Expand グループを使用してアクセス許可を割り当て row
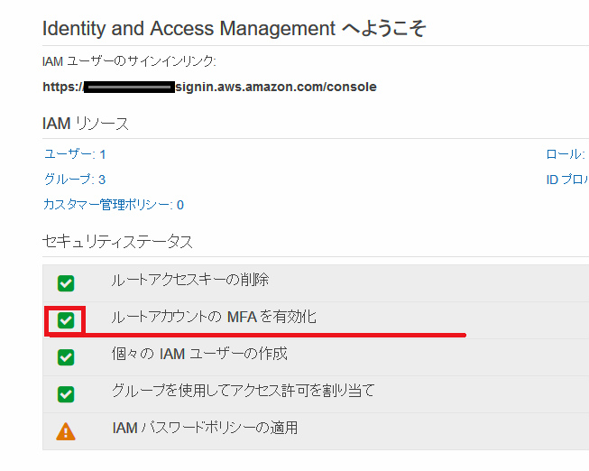Viewport: 589px width, 471px height. (242, 391)
